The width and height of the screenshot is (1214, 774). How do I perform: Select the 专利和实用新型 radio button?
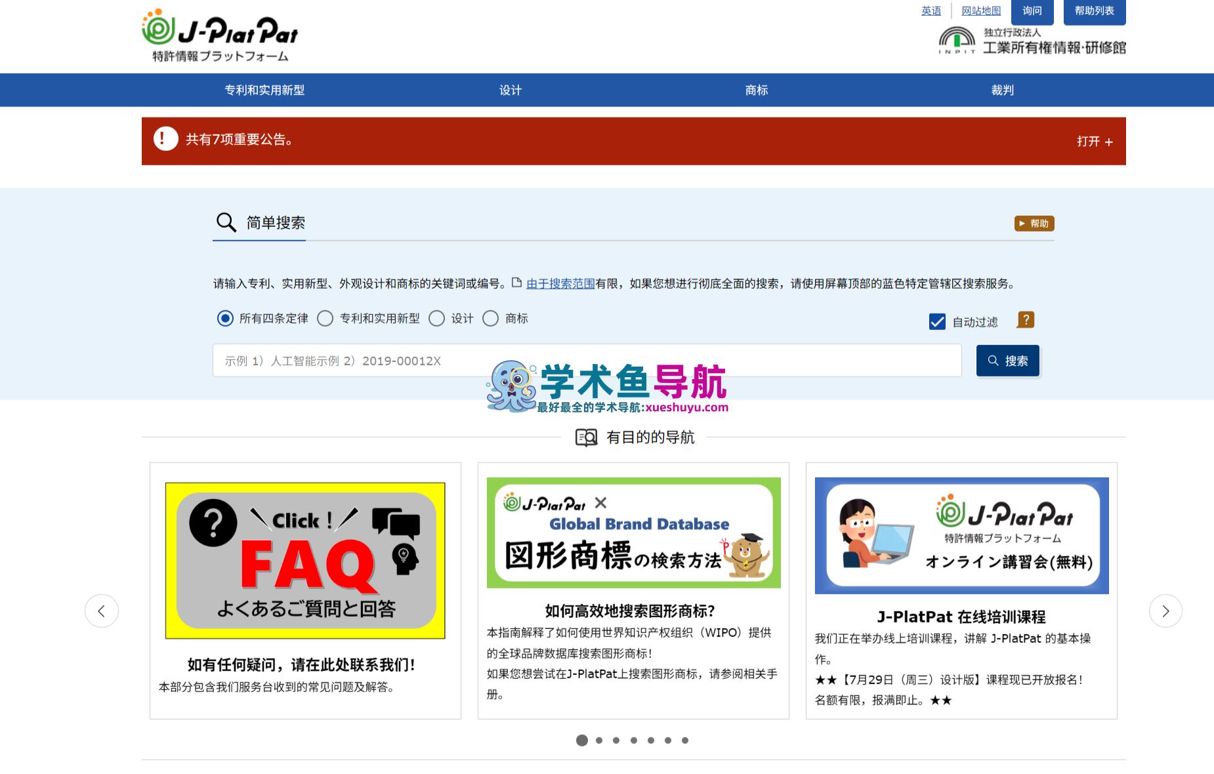coord(325,318)
